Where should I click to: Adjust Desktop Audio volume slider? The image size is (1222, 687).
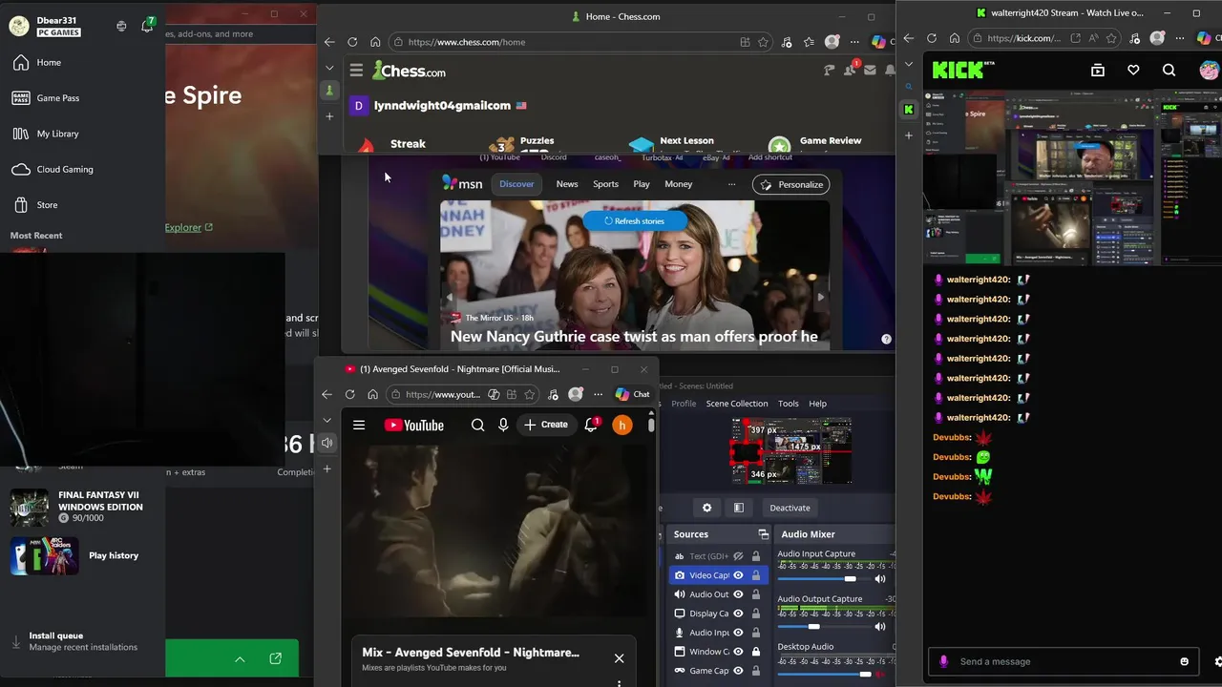(x=825, y=675)
